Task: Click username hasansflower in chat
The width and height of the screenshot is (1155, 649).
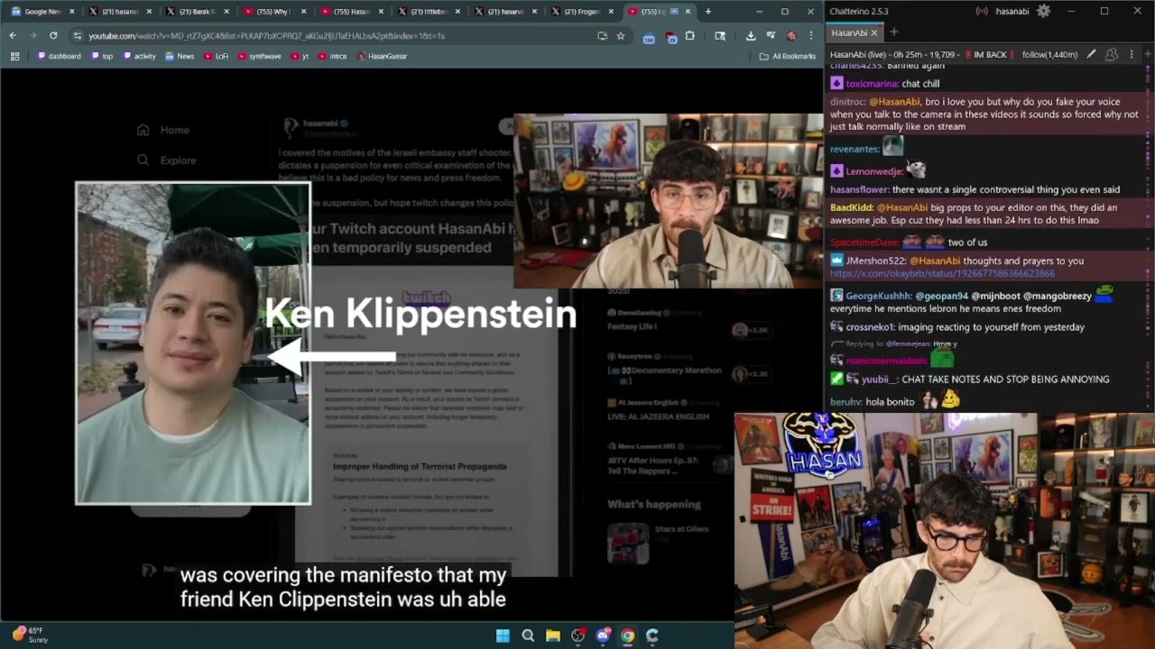Action: 858,189
